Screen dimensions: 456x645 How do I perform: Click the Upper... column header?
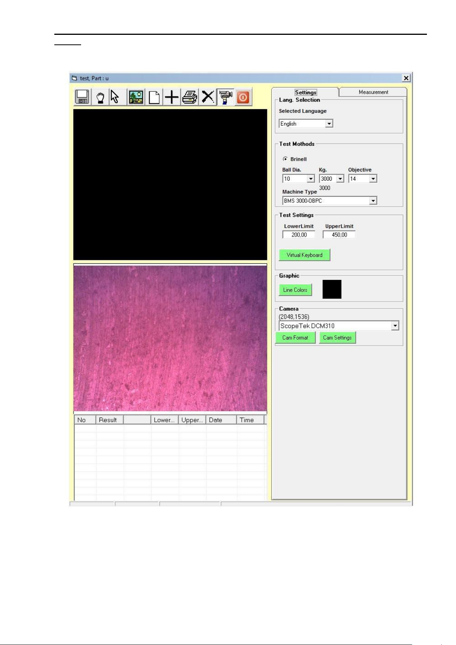pyautogui.click(x=192, y=420)
